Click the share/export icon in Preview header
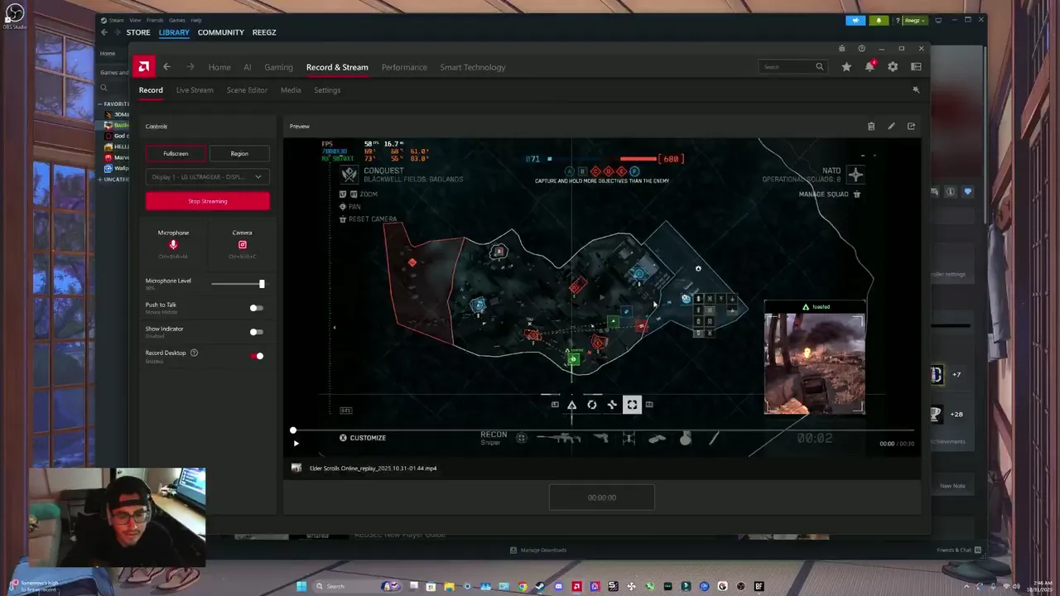 pos(911,126)
